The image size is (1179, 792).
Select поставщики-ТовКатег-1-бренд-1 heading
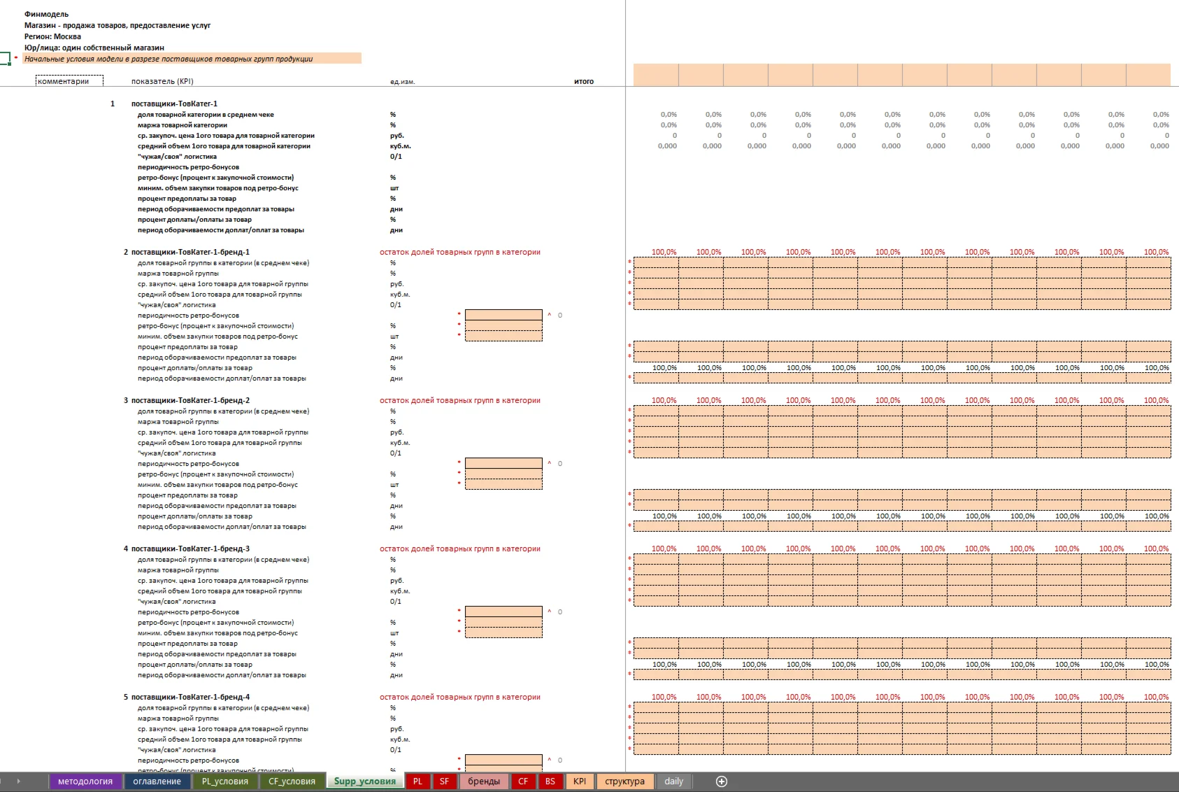point(190,252)
